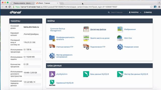Click the disk space usage progress bar
Image resolution: width=161 pixels, height=90 pixels.
(x=32, y=75)
